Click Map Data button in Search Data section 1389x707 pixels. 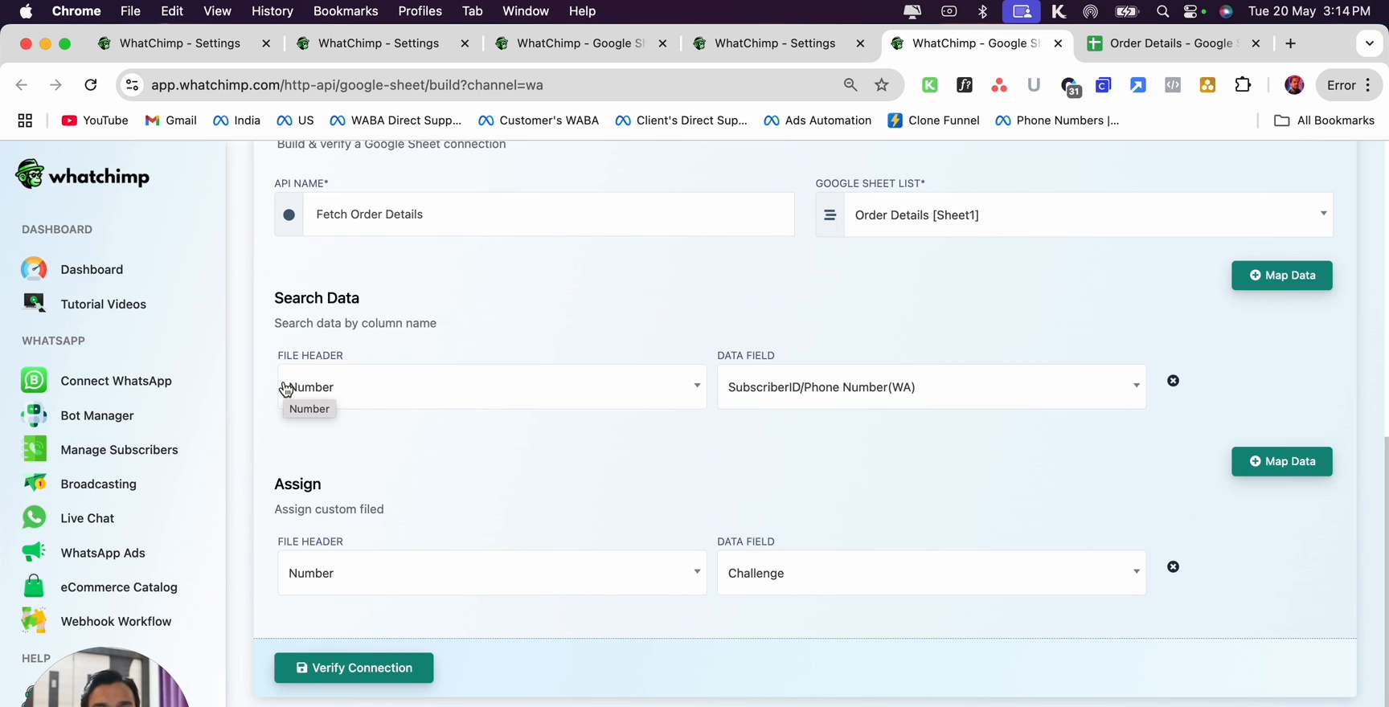[x=1282, y=276]
